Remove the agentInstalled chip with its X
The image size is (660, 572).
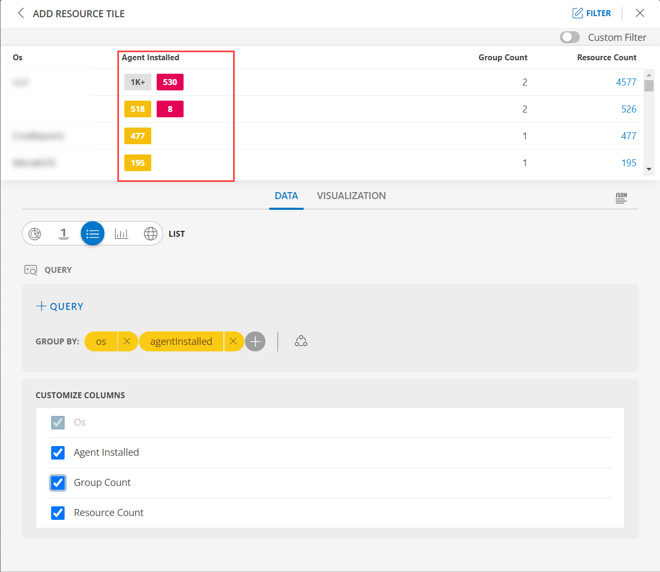tap(234, 341)
